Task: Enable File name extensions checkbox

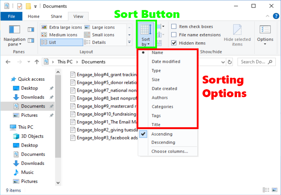Action: 174,34
